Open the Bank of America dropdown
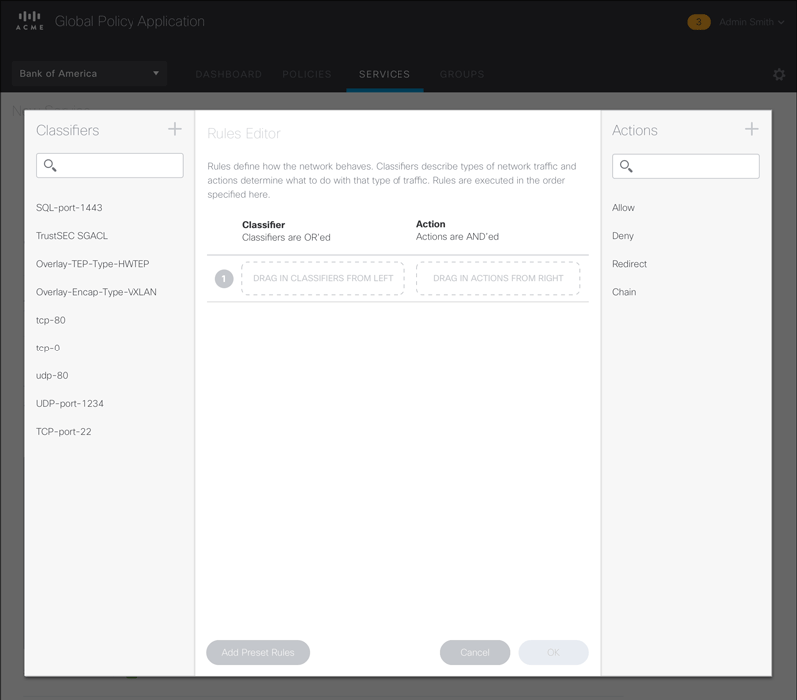Image resolution: width=797 pixels, height=700 pixels. [89, 74]
